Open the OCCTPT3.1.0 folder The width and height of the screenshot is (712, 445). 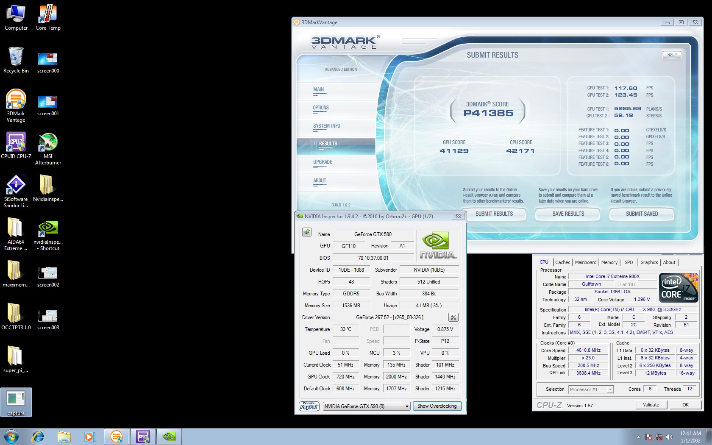coord(16,317)
